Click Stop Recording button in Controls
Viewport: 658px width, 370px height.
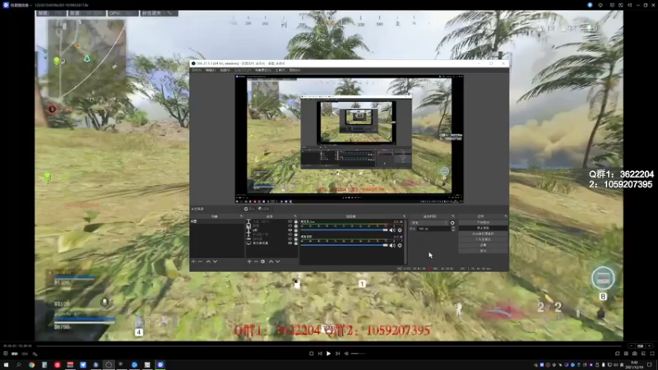pyautogui.click(x=483, y=228)
